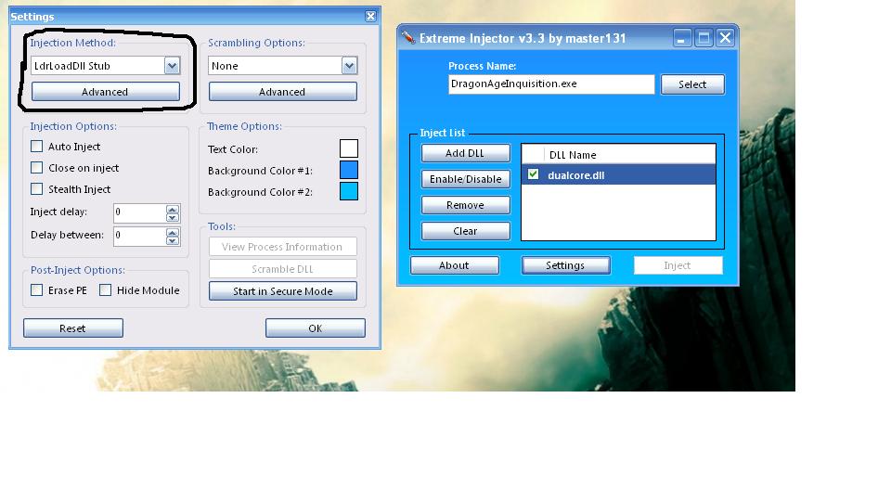
Task: Click the Delay between value field
Action: click(x=140, y=237)
